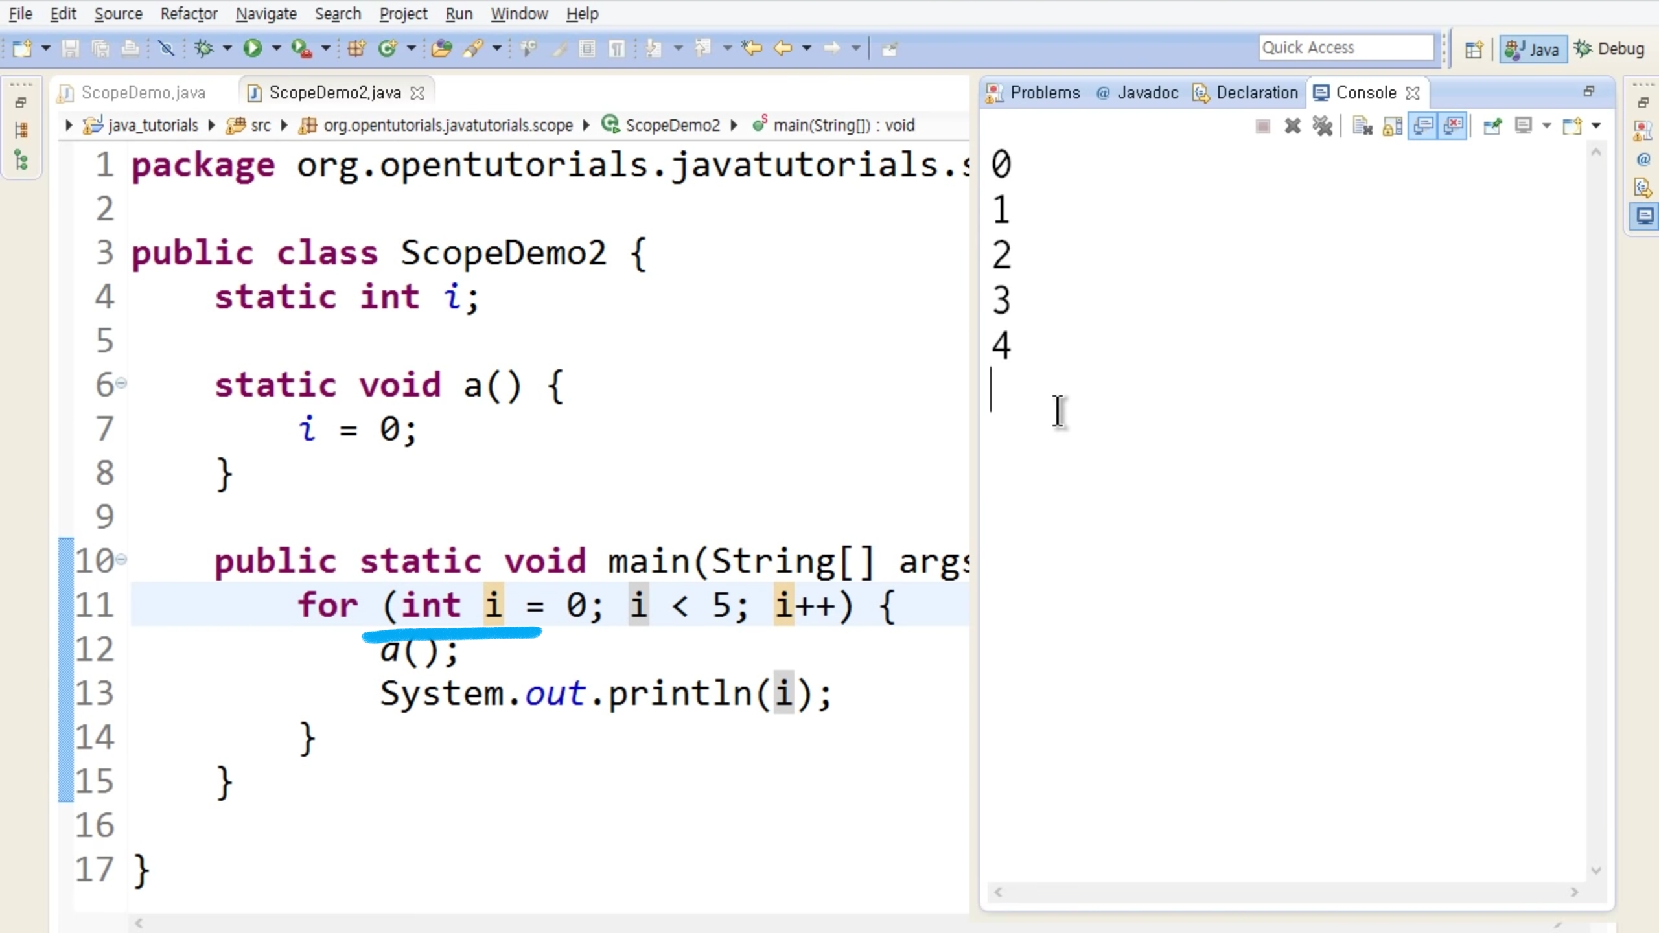Click into the Quick Access field
The height and width of the screenshot is (933, 1659).
pyautogui.click(x=1346, y=48)
